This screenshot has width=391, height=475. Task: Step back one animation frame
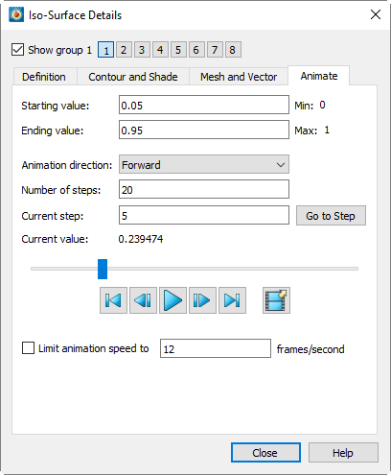point(143,300)
